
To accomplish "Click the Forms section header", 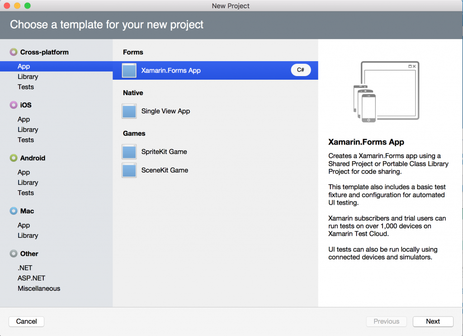I will click(x=133, y=52).
